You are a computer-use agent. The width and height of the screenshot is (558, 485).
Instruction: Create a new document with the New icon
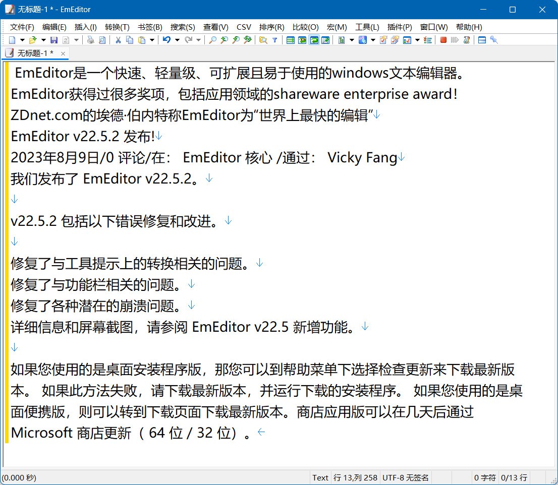(12, 40)
